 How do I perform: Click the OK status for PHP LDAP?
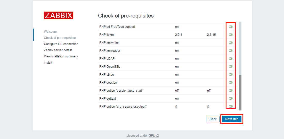[x=231, y=59]
